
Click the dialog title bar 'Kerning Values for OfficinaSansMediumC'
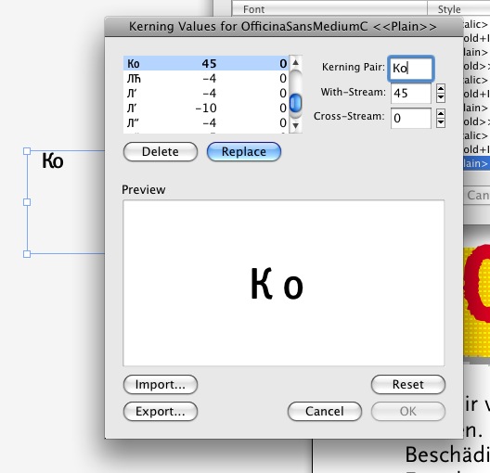coord(283,27)
